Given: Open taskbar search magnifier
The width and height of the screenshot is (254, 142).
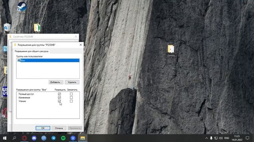Looking at the screenshot, I should click(14, 138).
